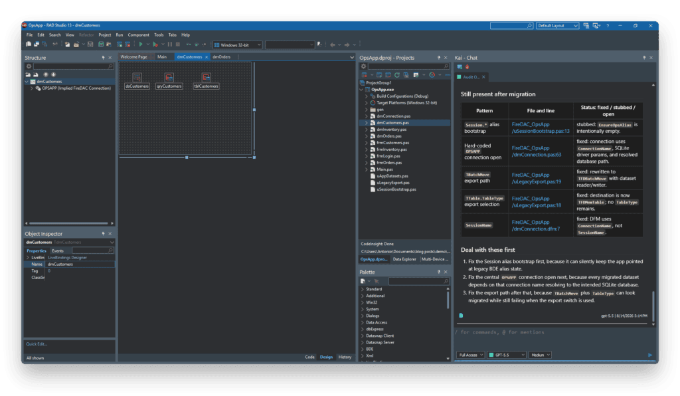
Task: Open the Project menu
Action: pyautogui.click(x=104, y=35)
